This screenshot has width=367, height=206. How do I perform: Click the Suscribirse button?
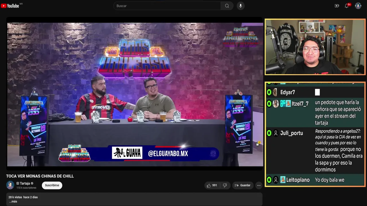click(52, 185)
